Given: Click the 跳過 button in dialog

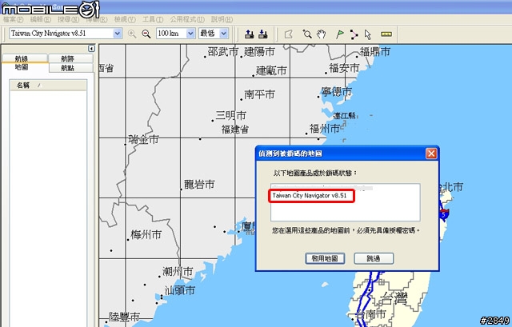Looking at the screenshot, I should [x=374, y=258].
